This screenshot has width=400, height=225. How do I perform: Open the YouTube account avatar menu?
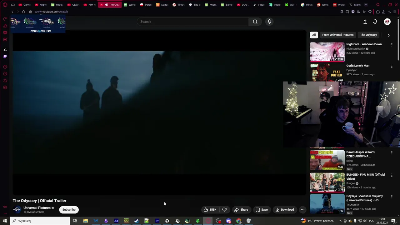pyautogui.click(x=387, y=22)
